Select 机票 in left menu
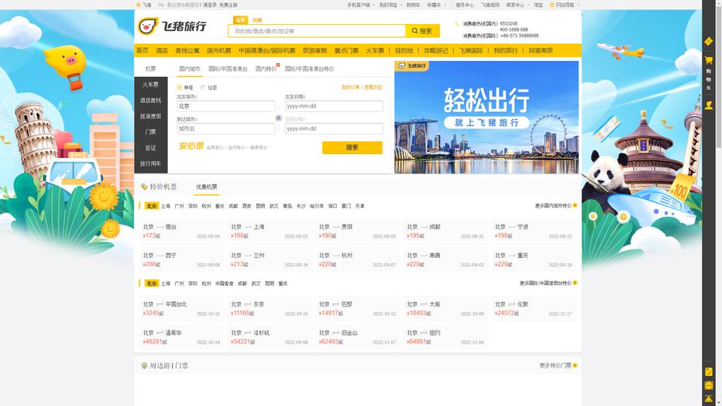 click(150, 68)
